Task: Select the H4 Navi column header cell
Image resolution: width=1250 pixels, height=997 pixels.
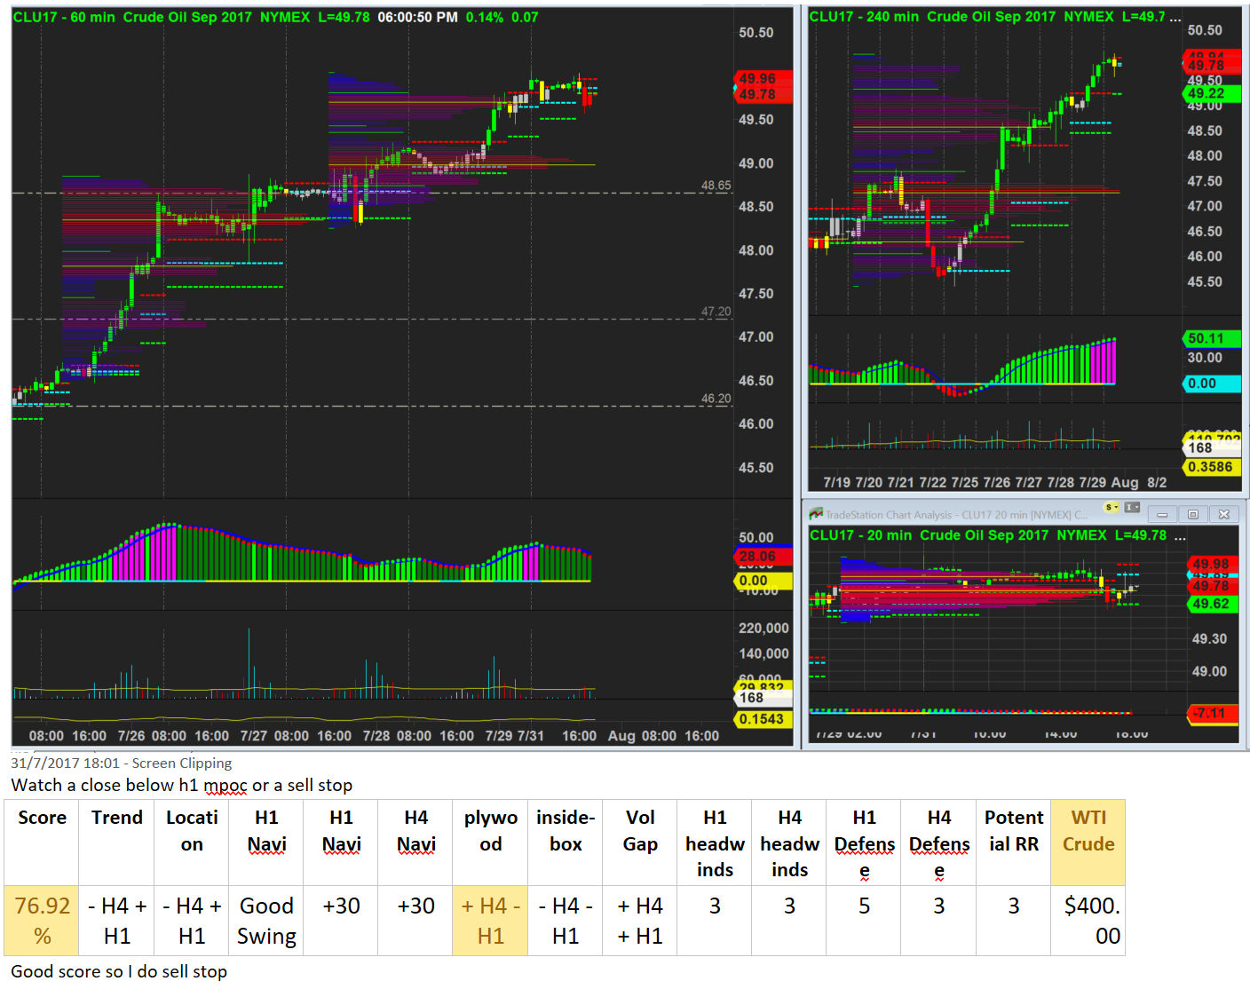Action: (415, 843)
